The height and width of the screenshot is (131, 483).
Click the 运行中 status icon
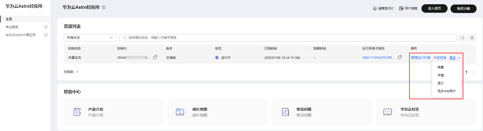coord(217,58)
